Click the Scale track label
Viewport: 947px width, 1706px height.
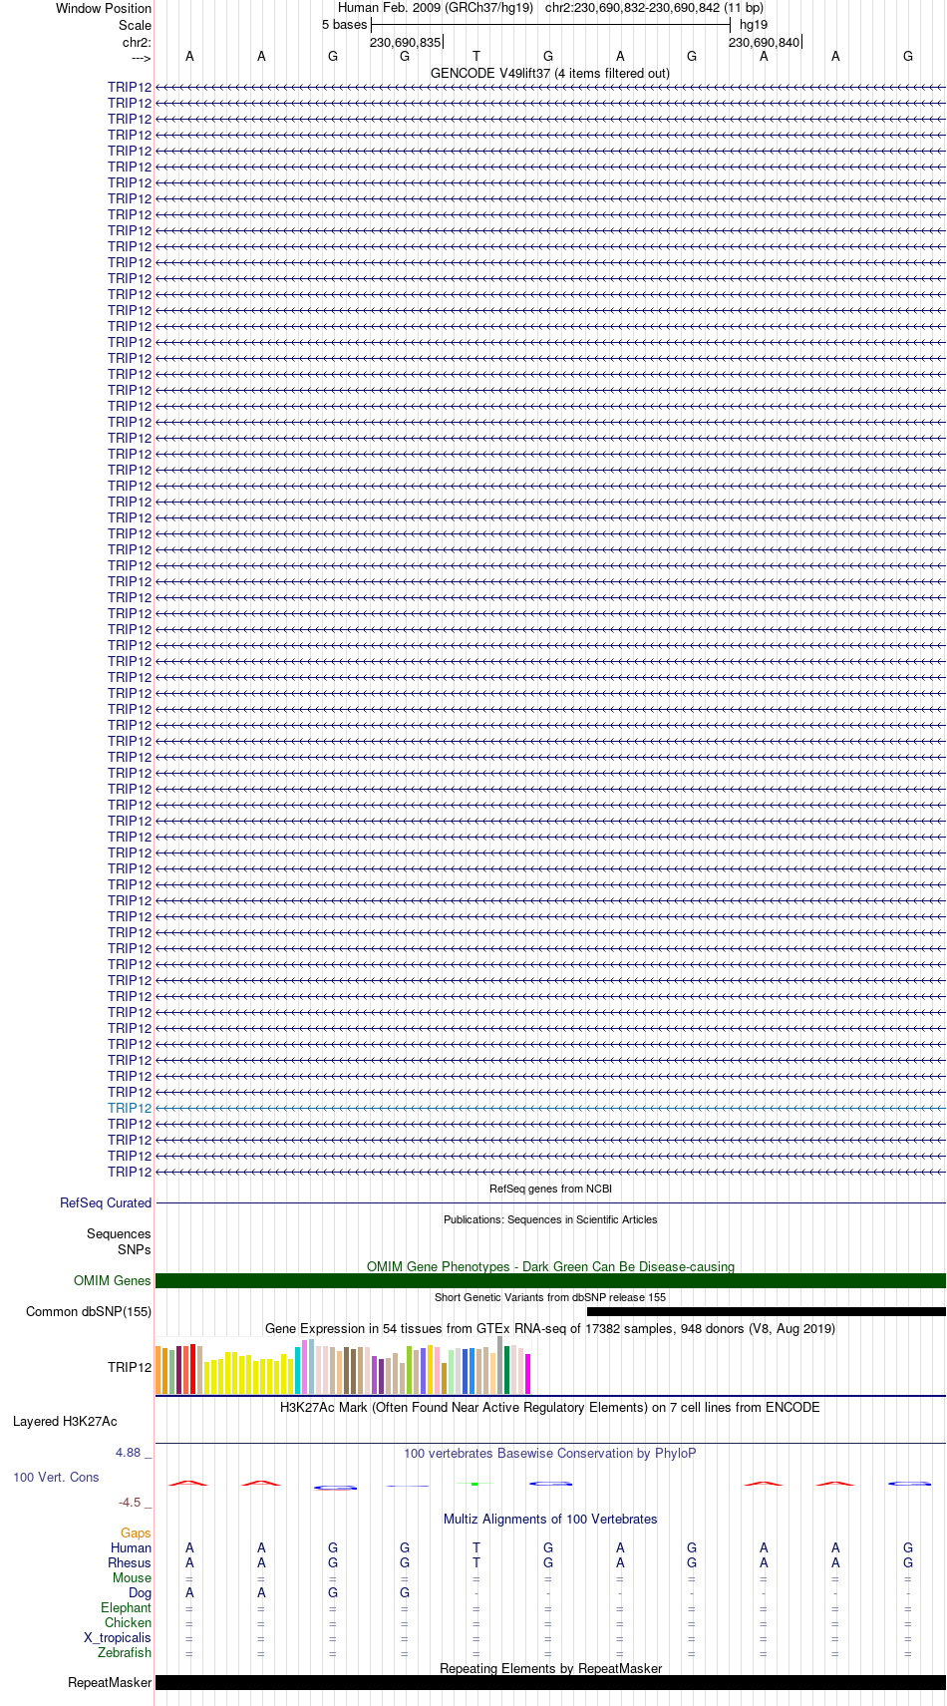(136, 25)
